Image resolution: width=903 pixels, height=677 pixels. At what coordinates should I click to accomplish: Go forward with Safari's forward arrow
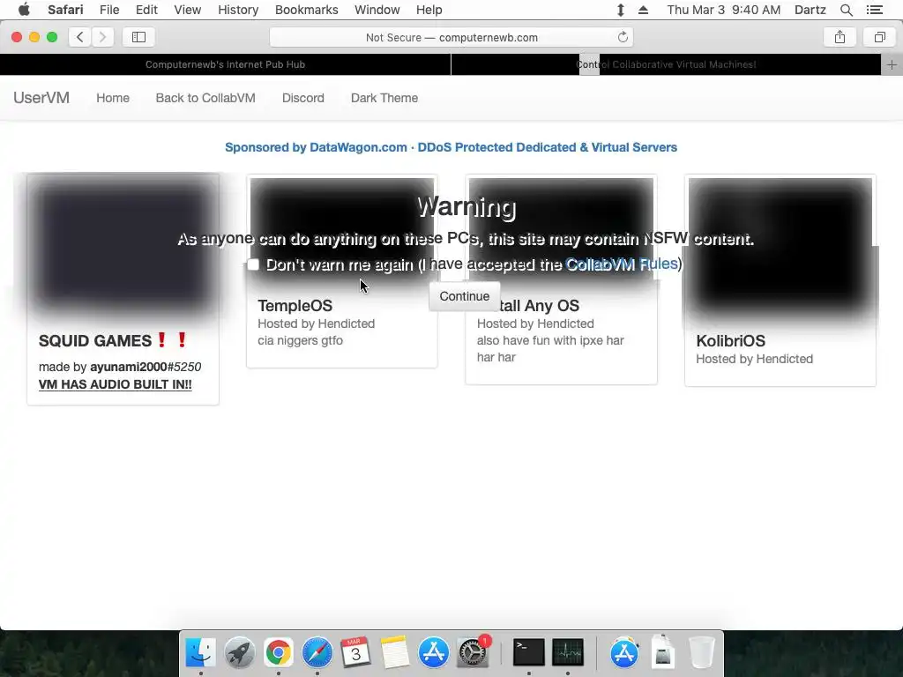pos(102,37)
